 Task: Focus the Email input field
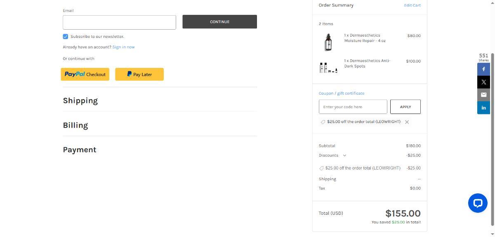coord(119,23)
